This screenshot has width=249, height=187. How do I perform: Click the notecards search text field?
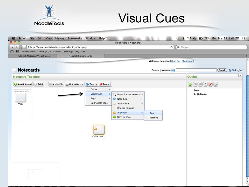(x=196, y=70)
